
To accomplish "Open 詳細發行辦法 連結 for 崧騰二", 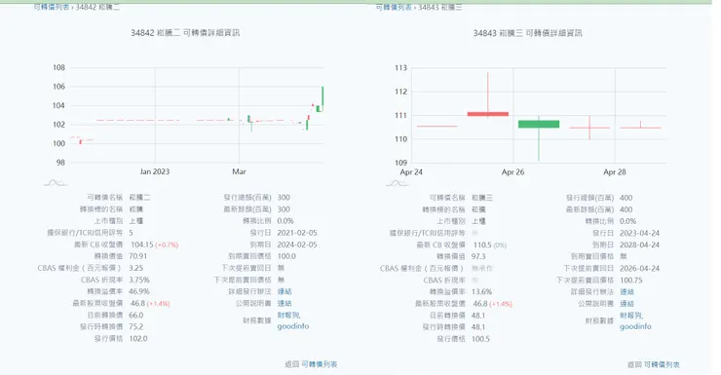I will 285,291.
